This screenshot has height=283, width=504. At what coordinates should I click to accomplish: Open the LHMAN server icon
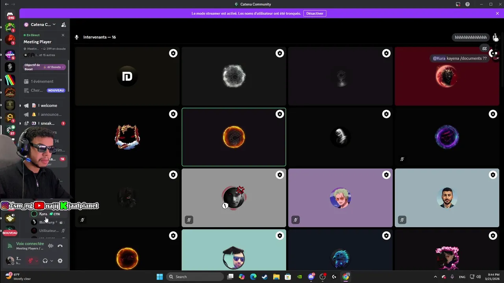pyautogui.click(x=10, y=54)
